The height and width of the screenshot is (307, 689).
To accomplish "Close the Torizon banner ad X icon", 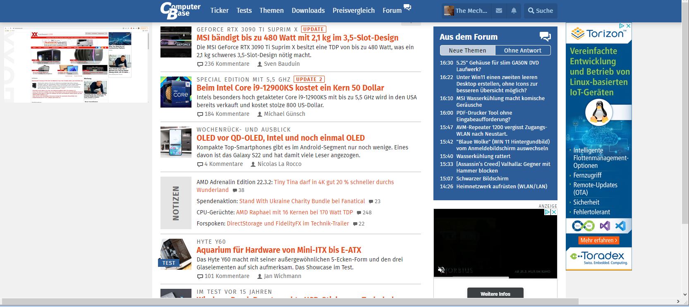I will pyautogui.click(x=628, y=26).
